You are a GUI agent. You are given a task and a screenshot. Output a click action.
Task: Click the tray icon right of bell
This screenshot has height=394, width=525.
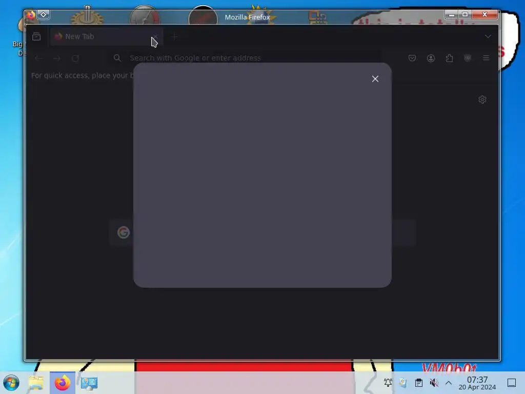403,383
